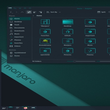Open the Firefox taskbar icon
This screenshot has height=110, width=110.
click(x=26, y=108)
